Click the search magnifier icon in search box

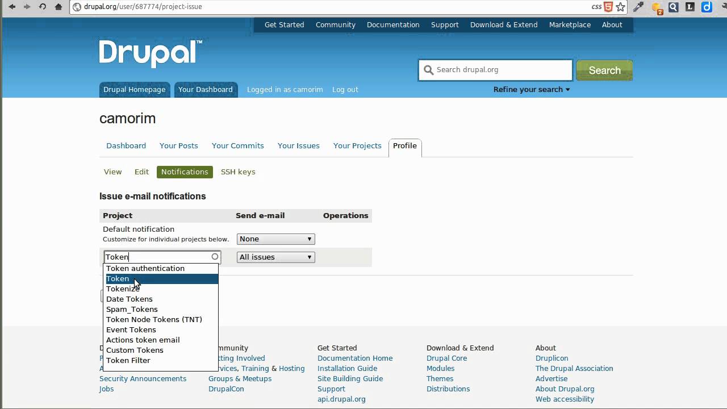[428, 70]
